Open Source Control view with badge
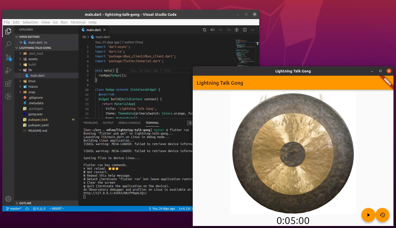Viewport: 396px width, 228px height. pos(8,58)
